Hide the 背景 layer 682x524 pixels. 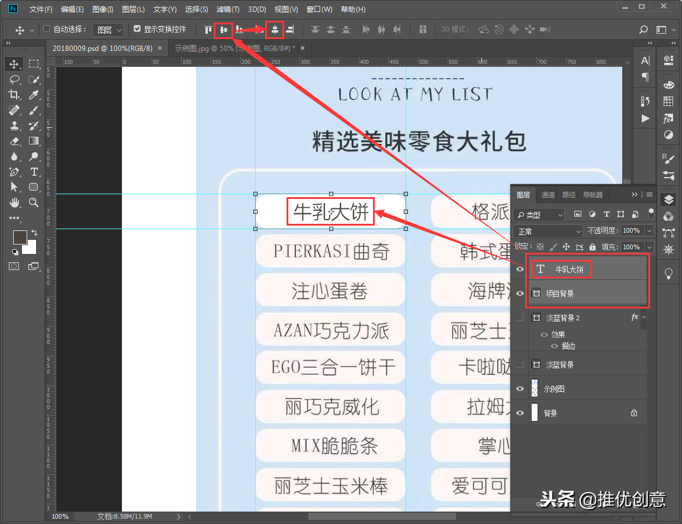point(520,413)
